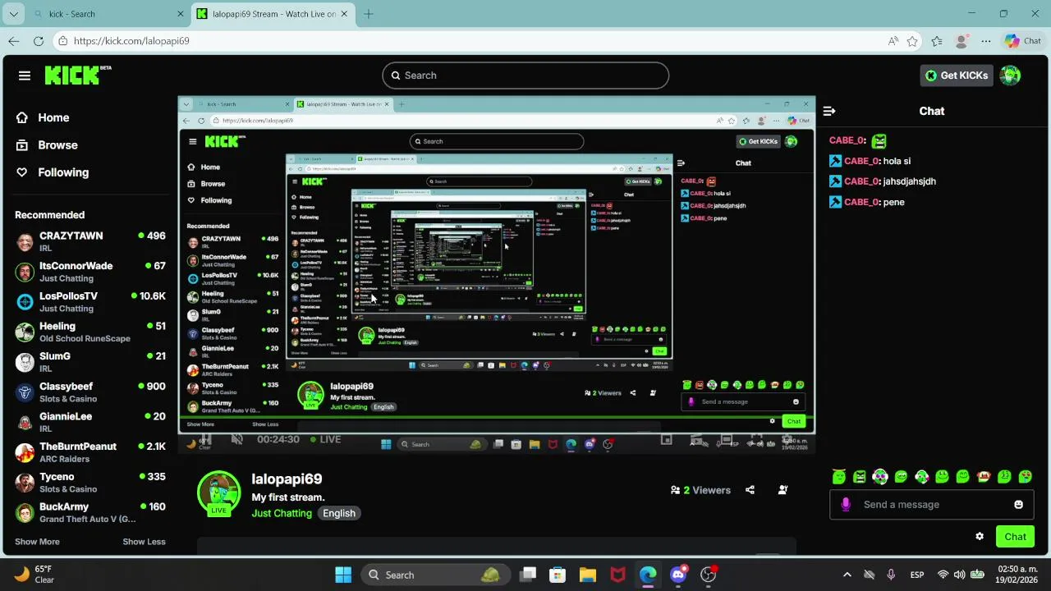Expand the Recommended list with Show More
The width and height of the screenshot is (1051, 591).
pos(37,542)
